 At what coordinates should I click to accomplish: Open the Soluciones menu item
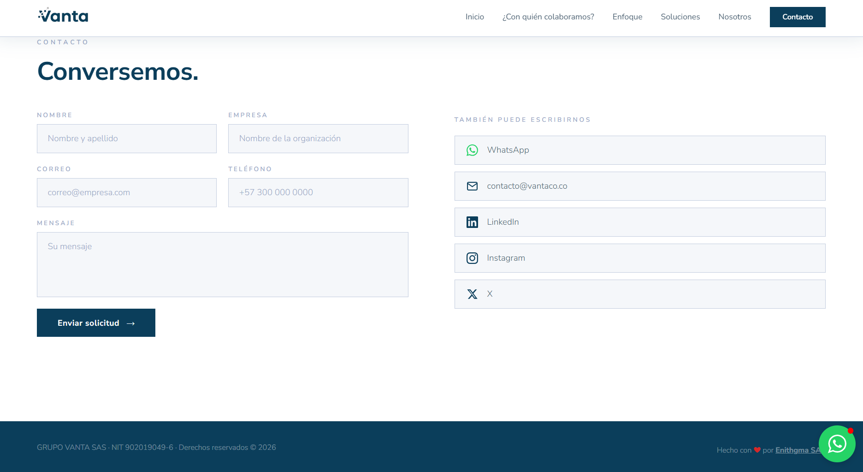(x=680, y=17)
